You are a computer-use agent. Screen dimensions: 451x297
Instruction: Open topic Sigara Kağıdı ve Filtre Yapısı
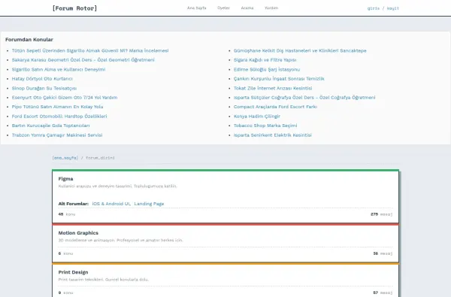click(265, 60)
